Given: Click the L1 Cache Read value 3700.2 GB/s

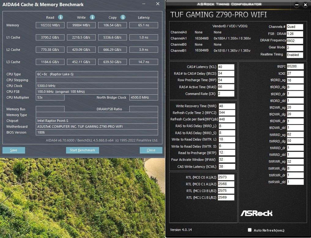Looking at the screenshot, I should 50,38.
